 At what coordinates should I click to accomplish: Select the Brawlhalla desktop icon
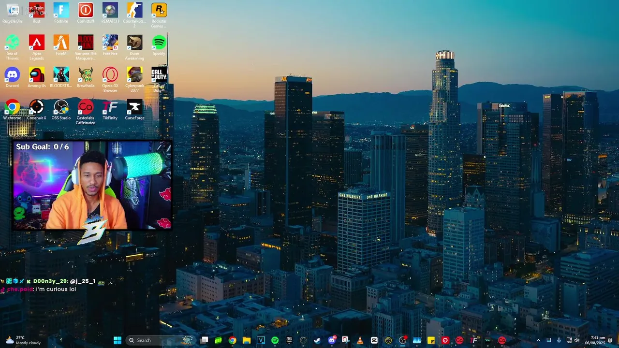(x=86, y=78)
